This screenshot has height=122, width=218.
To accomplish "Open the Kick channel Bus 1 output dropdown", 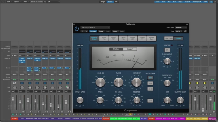I will pyautogui.click(x=22, y=75).
